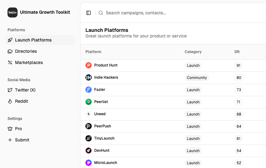The height and width of the screenshot is (168, 266).
Task: Click the Submit button in sidebar
Action: pos(22,140)
